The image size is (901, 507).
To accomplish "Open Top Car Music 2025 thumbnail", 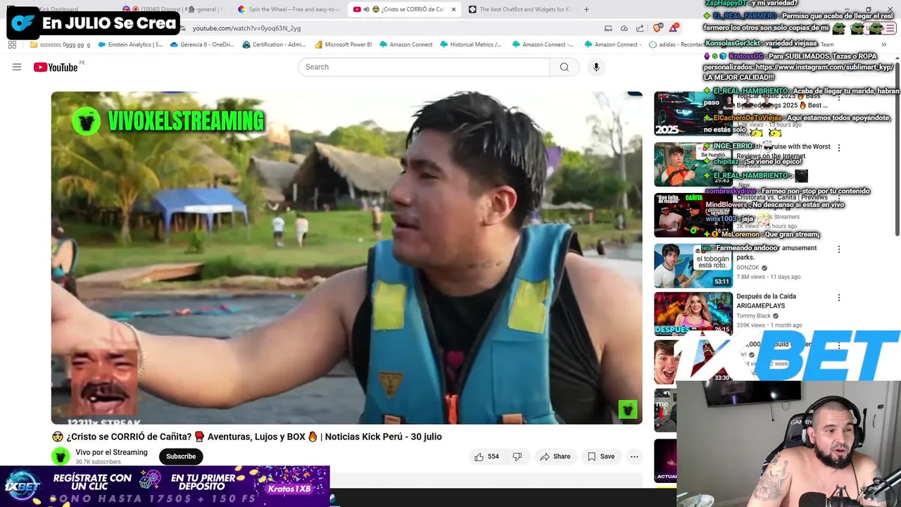I will [x=693, y=113].
